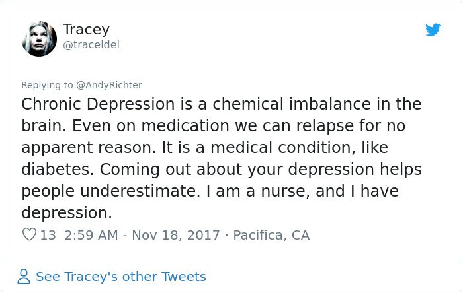Viewport: 463px width, 293px height.
Task: Click the word 'underestimate' in the tweet
Action: [138, 191]
